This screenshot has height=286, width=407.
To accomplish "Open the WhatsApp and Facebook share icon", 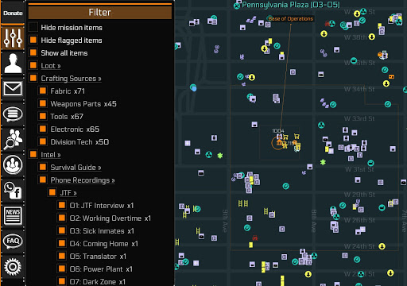I will pos(13,190).
